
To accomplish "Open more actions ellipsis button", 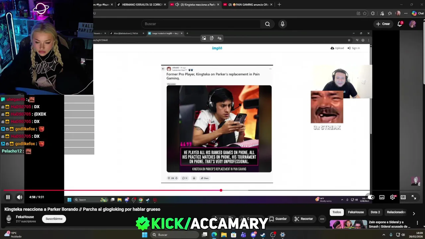I will pos(322,219).
